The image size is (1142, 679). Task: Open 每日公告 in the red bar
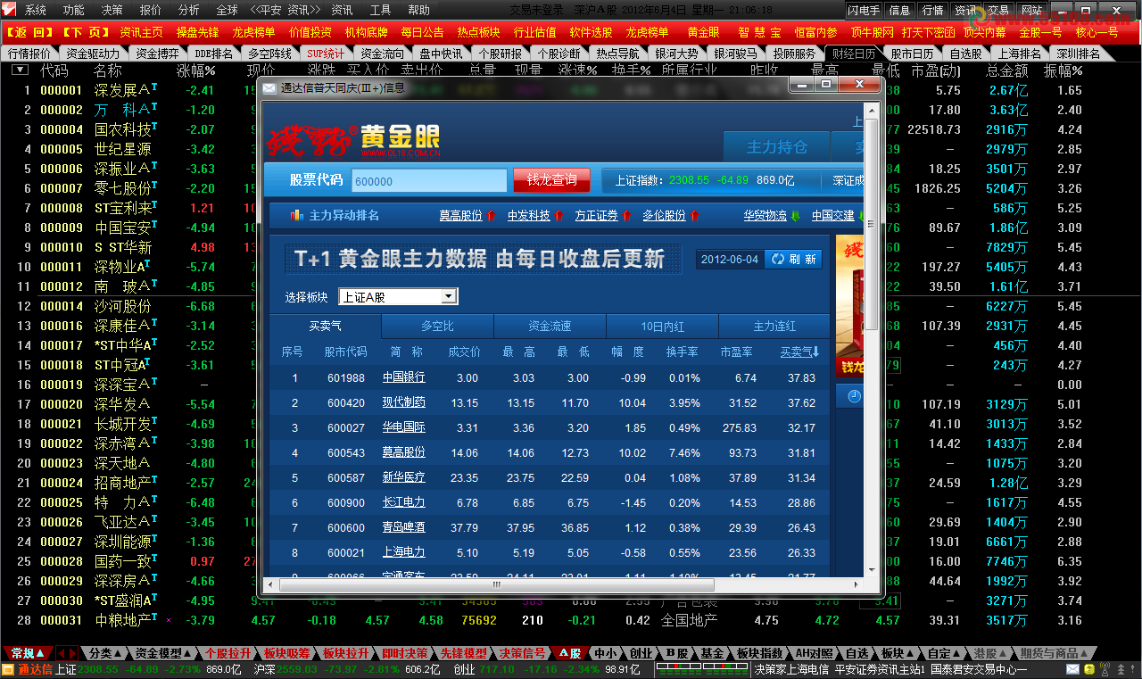pyautogui.click(x=423, y=32)
